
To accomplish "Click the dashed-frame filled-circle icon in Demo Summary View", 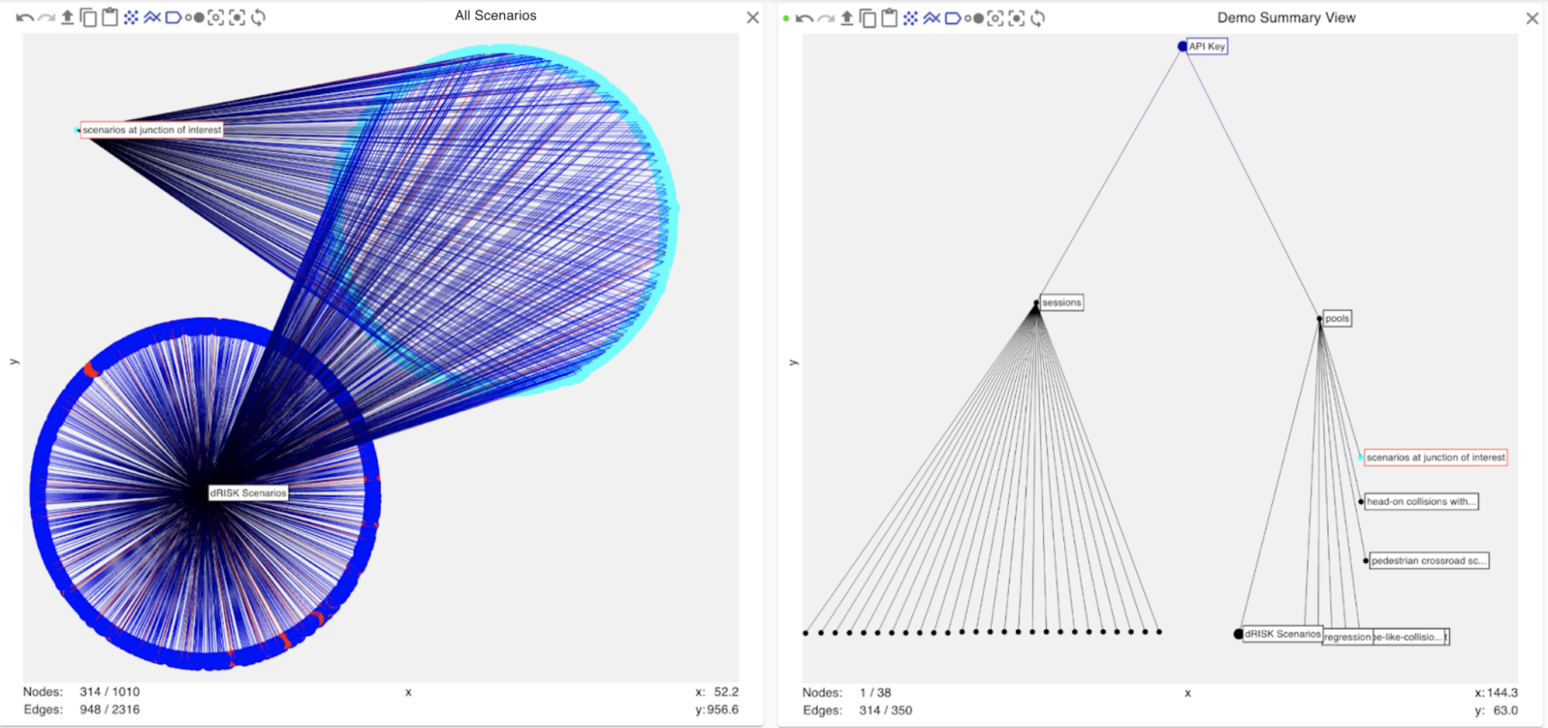I will (1017, 18).
